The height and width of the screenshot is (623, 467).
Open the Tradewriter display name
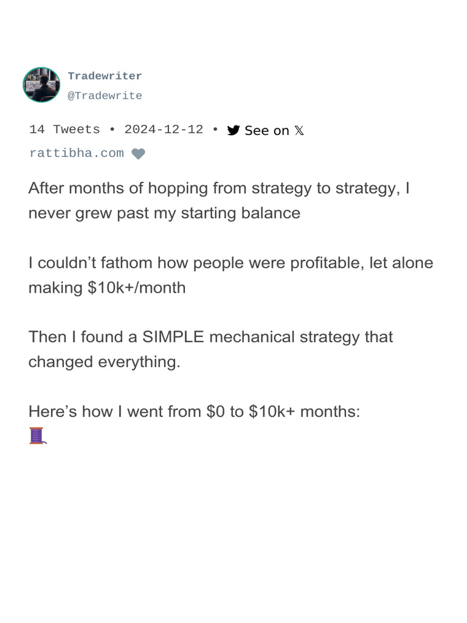click(x=105, y=76)
